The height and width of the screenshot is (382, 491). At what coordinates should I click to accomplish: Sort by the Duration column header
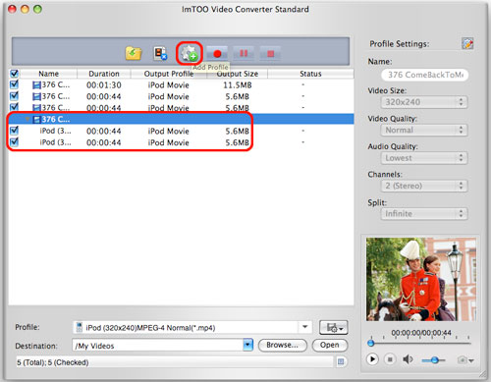click(x=104, y=74)
